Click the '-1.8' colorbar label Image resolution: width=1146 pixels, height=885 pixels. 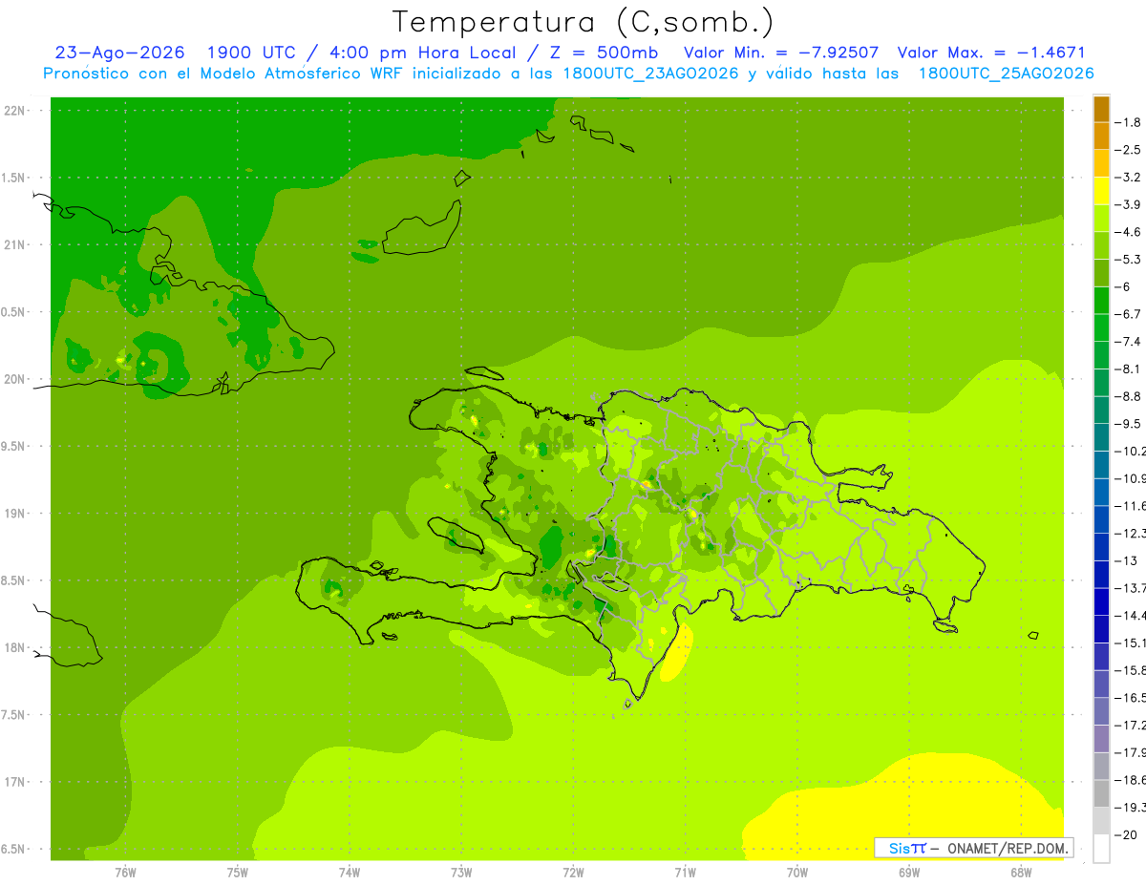(x=1128, y=122)
